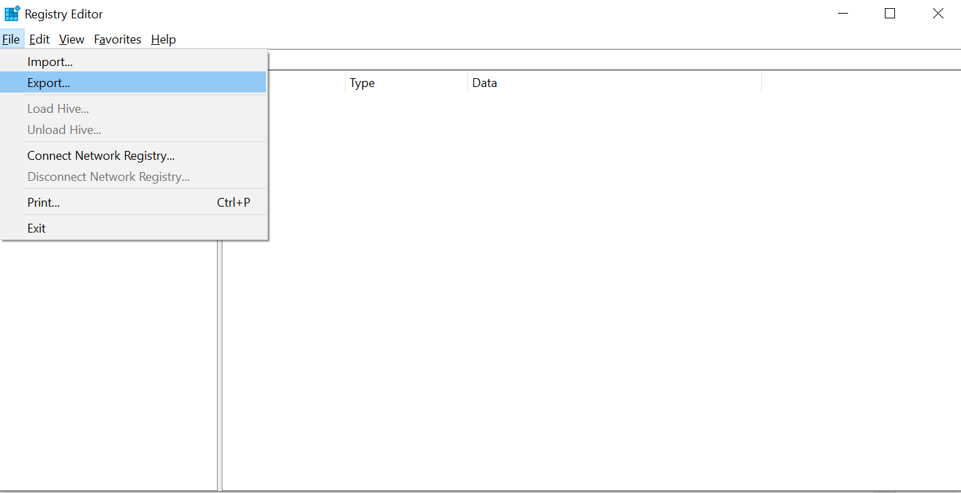The width and height of the screenshot is (961, 493).
Task: Open the File menu
Action: [x=12, y=39]
